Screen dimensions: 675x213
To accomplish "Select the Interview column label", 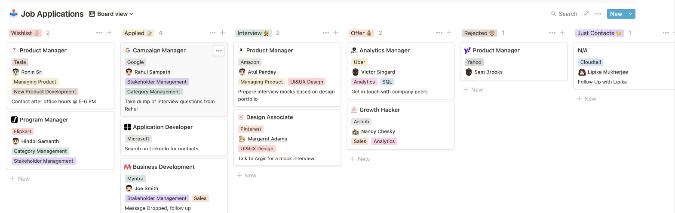I will (x=253, y=33).
